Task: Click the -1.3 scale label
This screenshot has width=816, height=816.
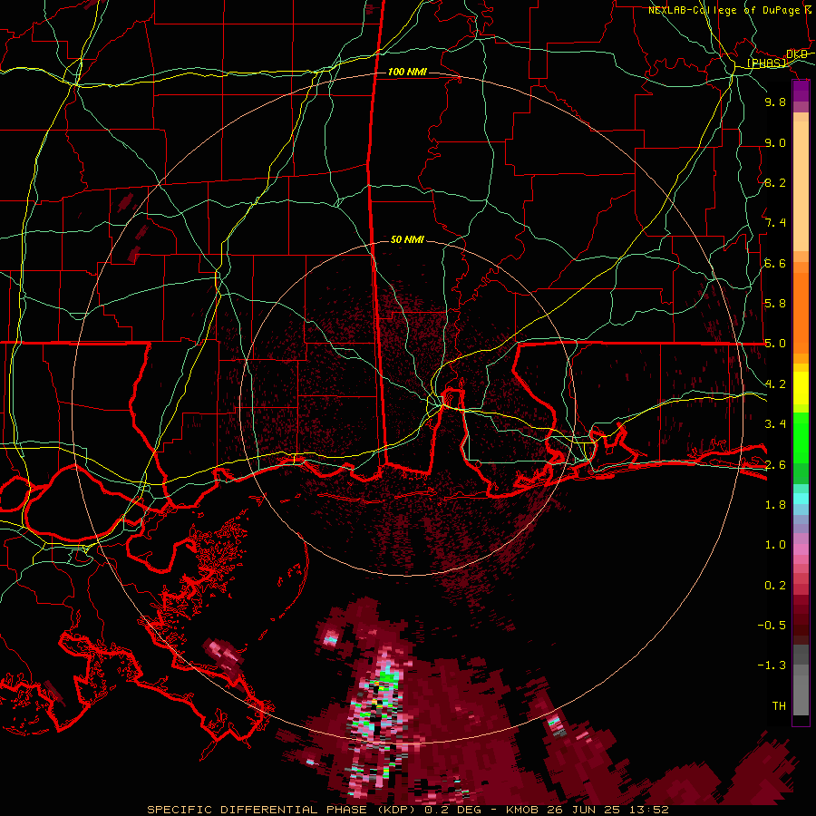Action: click(x=772, y=665)
